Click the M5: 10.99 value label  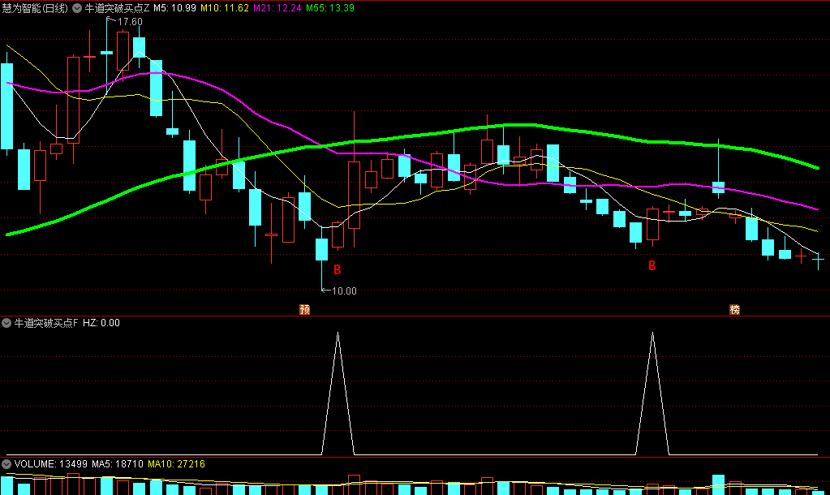coord(174,8)
